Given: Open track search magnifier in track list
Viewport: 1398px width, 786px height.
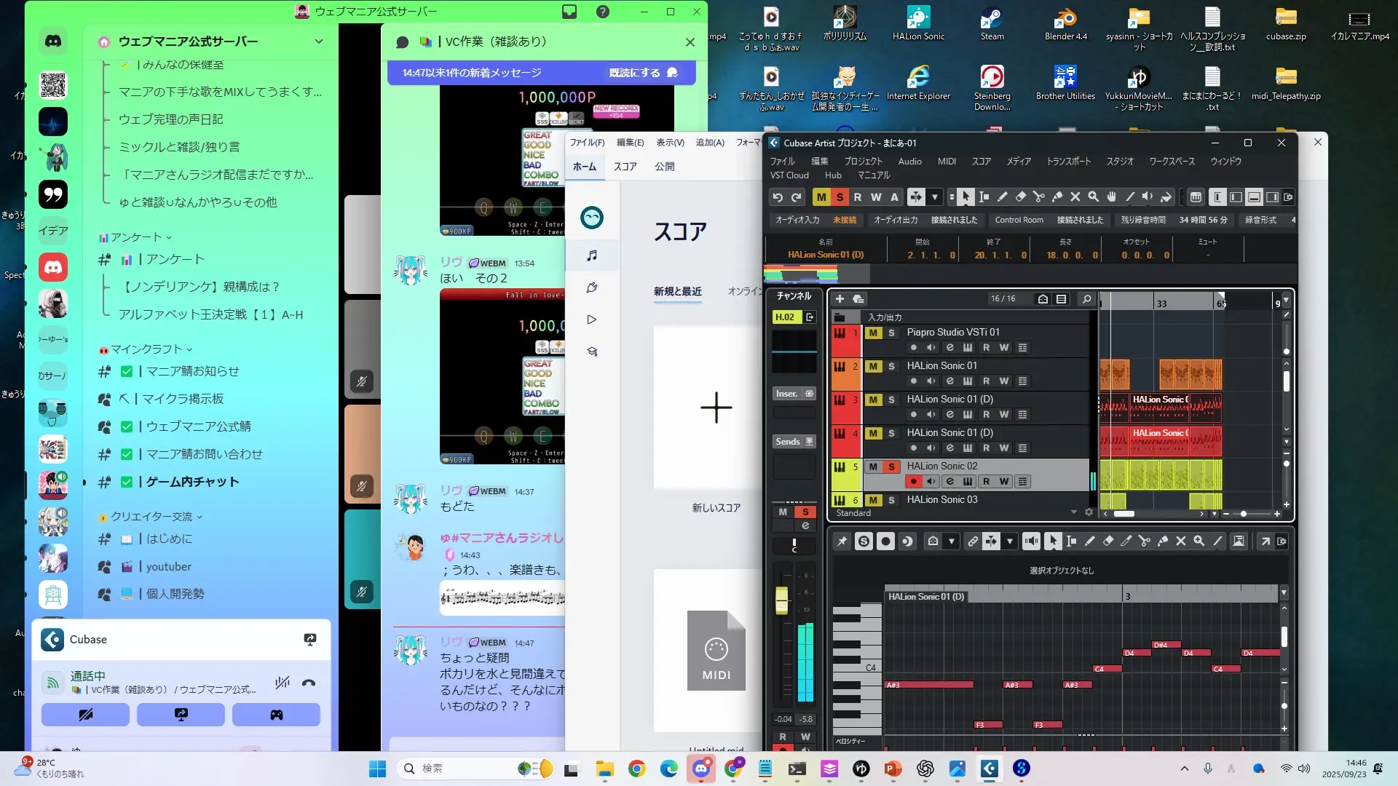Looking at the screenshot, I should click(1086, 299).
